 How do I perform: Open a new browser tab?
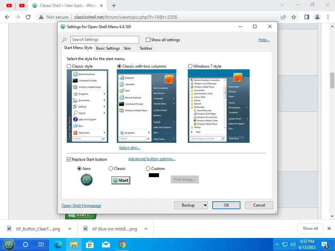pos(114,6)
